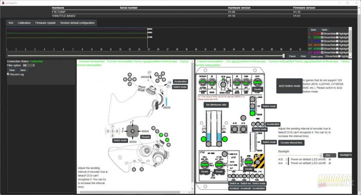Click the Zoom curve button
Viewport: 361px width, 195px height.
[x=317, y=57]
